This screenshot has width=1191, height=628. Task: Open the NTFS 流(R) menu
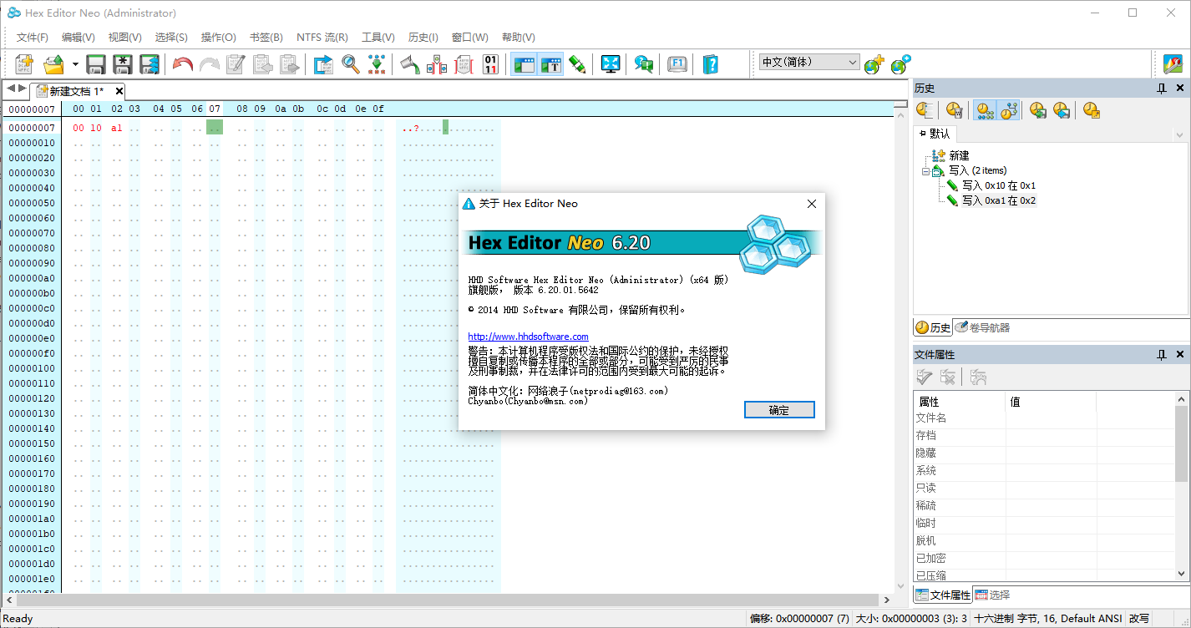322,38
